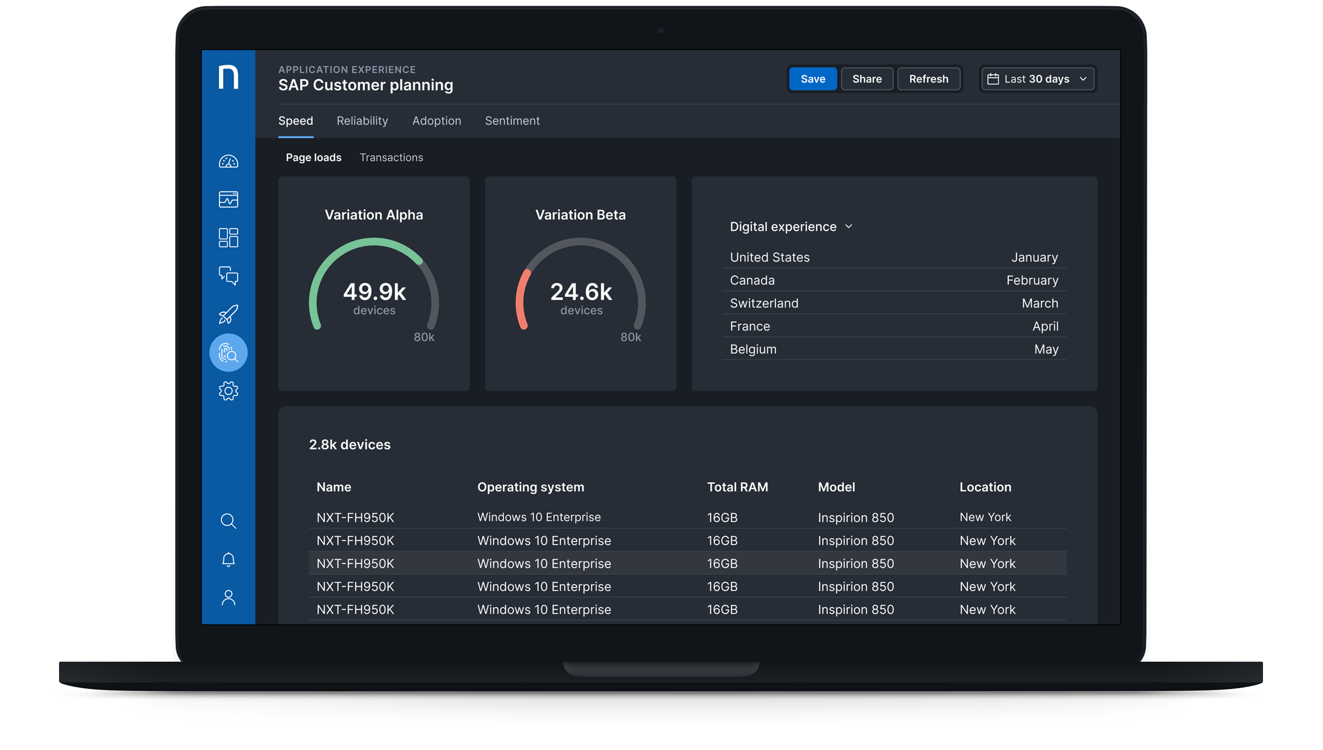Screen dimensions: 1323x750
Task: Click the Variation Beta card title
Action: point(580,215)
